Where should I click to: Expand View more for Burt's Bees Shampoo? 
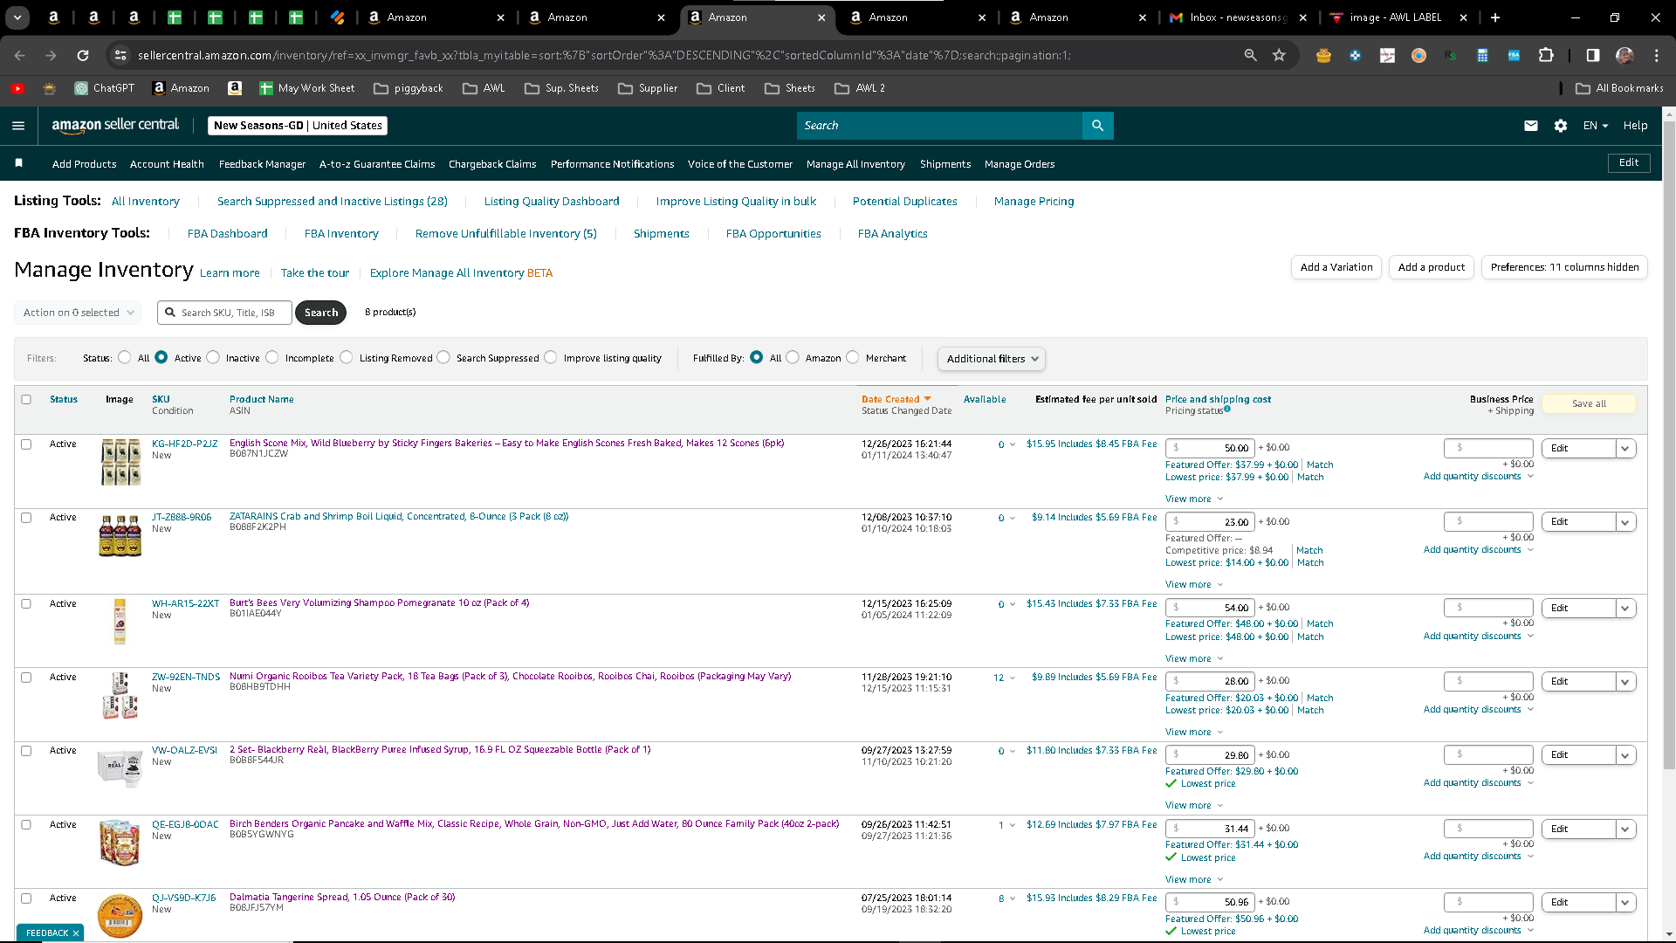click(x=1194, y=659)
